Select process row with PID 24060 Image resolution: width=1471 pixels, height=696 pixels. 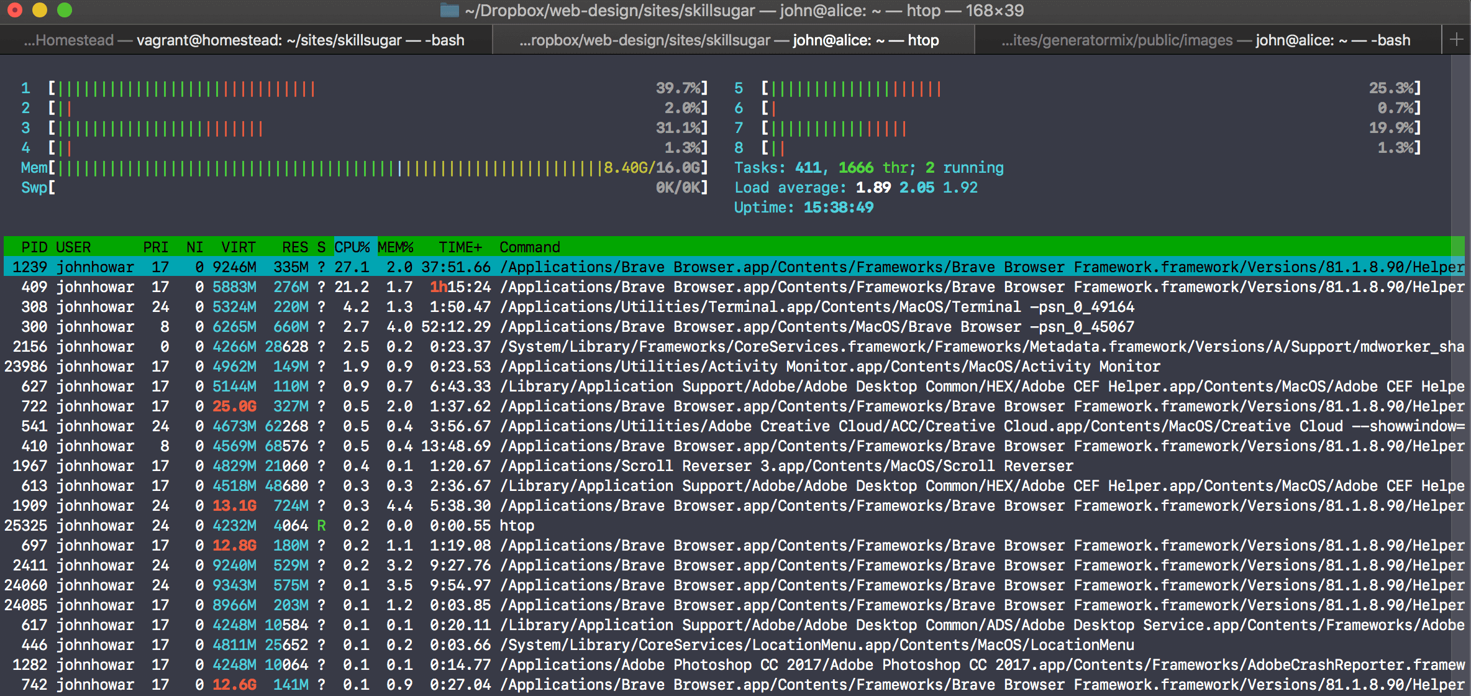tap(734, 585)
